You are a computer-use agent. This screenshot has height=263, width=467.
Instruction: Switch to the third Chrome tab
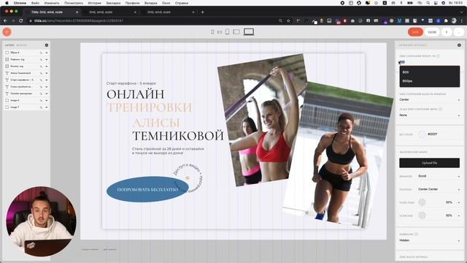[x=168, y=12]
